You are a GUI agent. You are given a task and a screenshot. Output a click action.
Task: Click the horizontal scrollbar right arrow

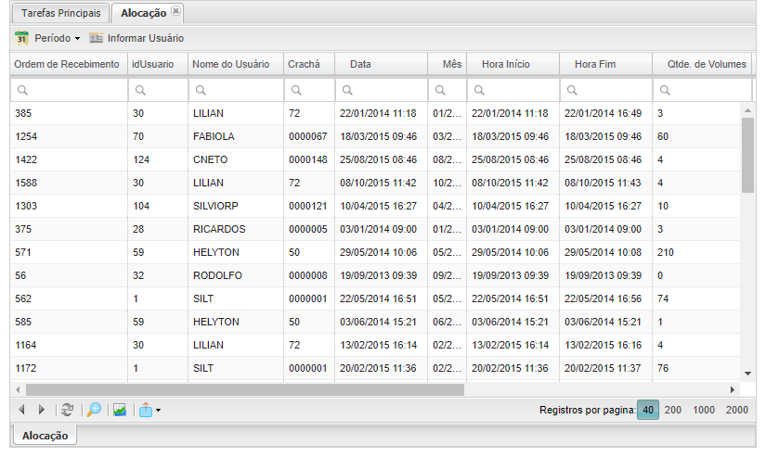pyautogui.click(x=733, y=389)
